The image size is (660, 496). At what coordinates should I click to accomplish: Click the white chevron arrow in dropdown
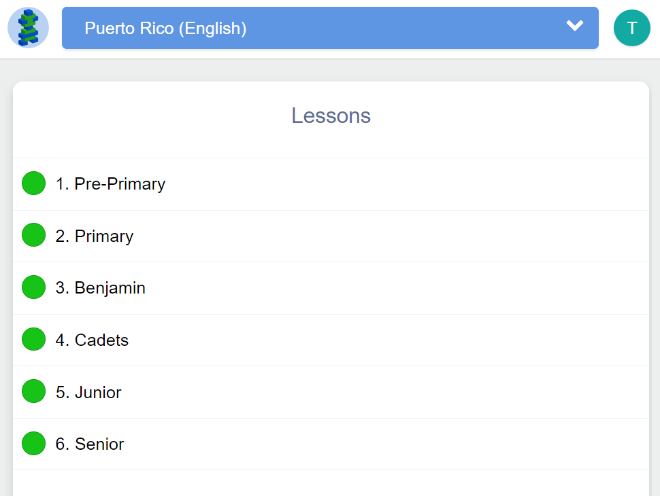point(574,26)
